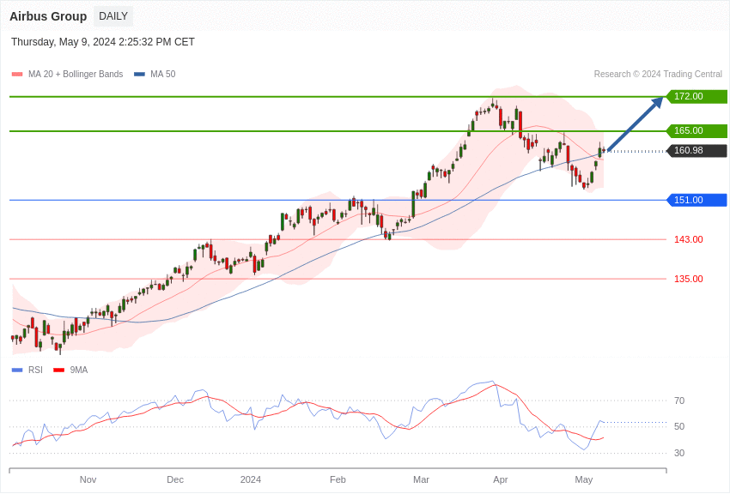
Task: Click the dark 160.98 current price tag
Action: tap(697, 151)
